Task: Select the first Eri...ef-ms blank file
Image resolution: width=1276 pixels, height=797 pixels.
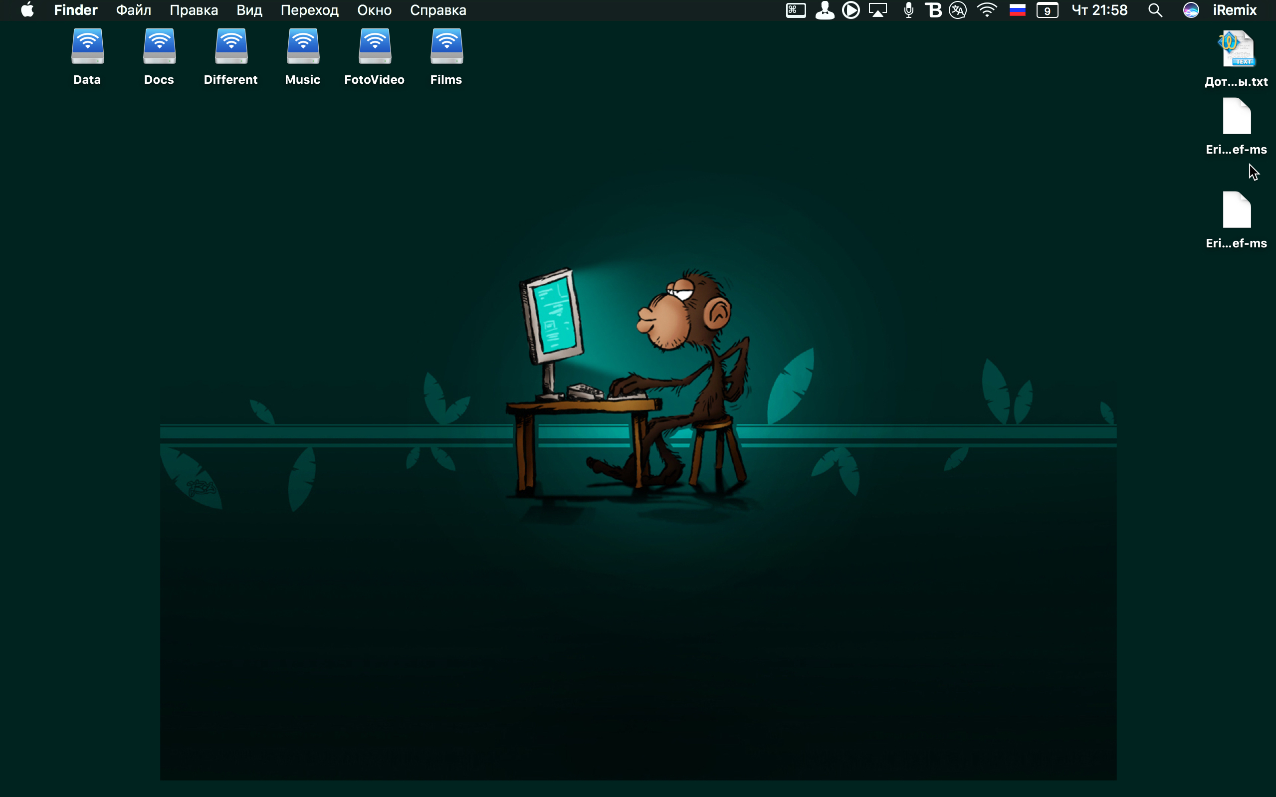Action: click(x=1237, y=117)
